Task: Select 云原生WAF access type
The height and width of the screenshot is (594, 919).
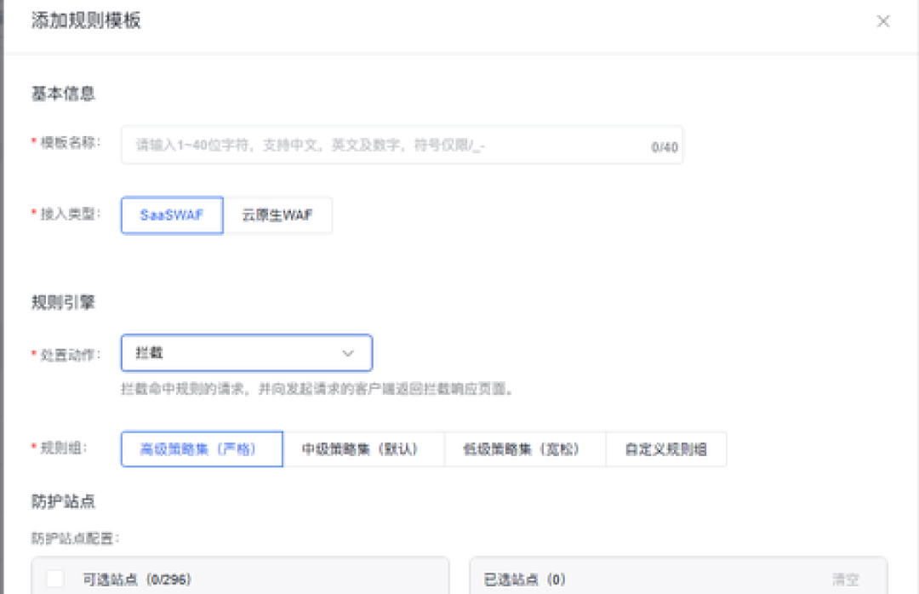Action: [x=277, y=215]
